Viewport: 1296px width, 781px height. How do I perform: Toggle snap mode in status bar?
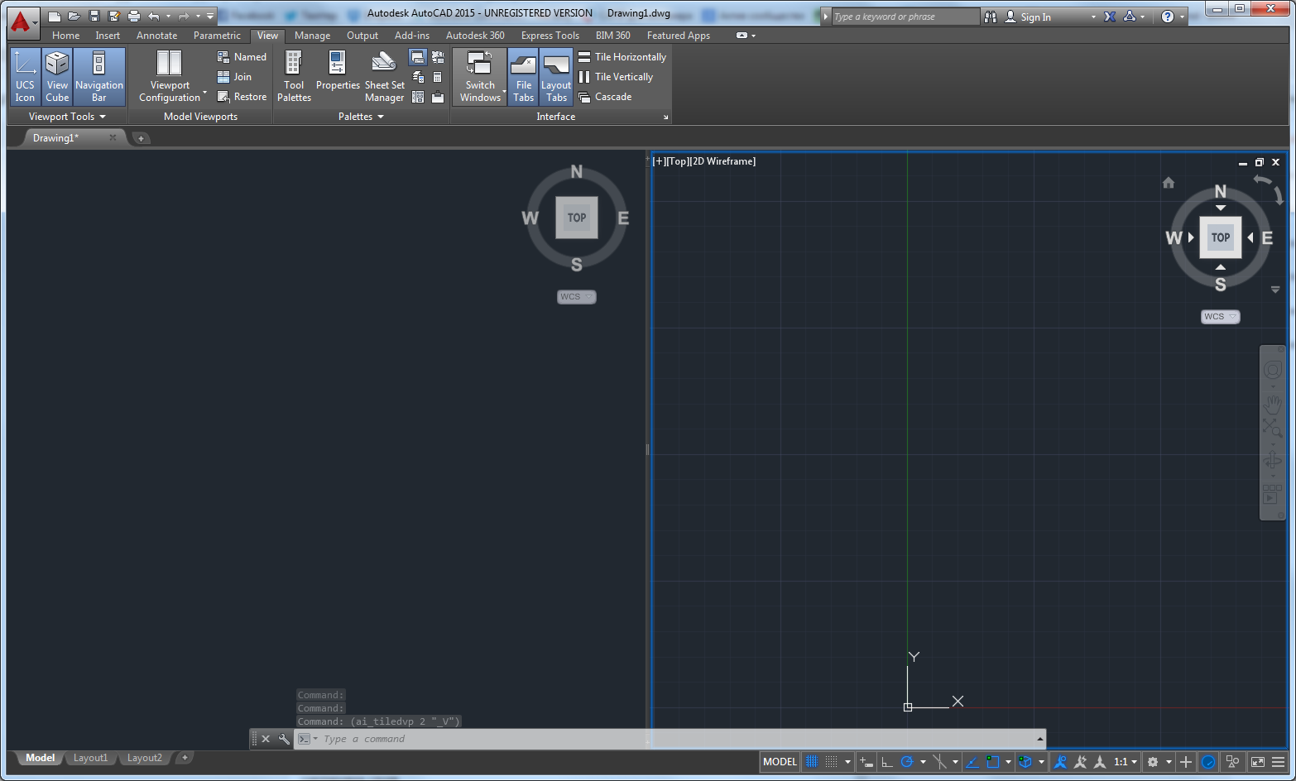click(x=832, y=762)
